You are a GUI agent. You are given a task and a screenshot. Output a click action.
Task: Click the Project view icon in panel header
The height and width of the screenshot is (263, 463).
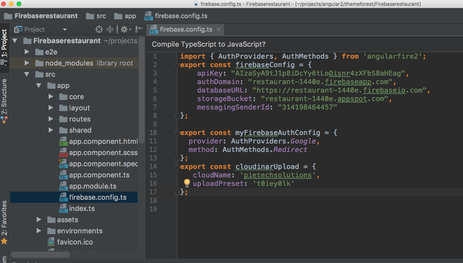tap(18, 29)
